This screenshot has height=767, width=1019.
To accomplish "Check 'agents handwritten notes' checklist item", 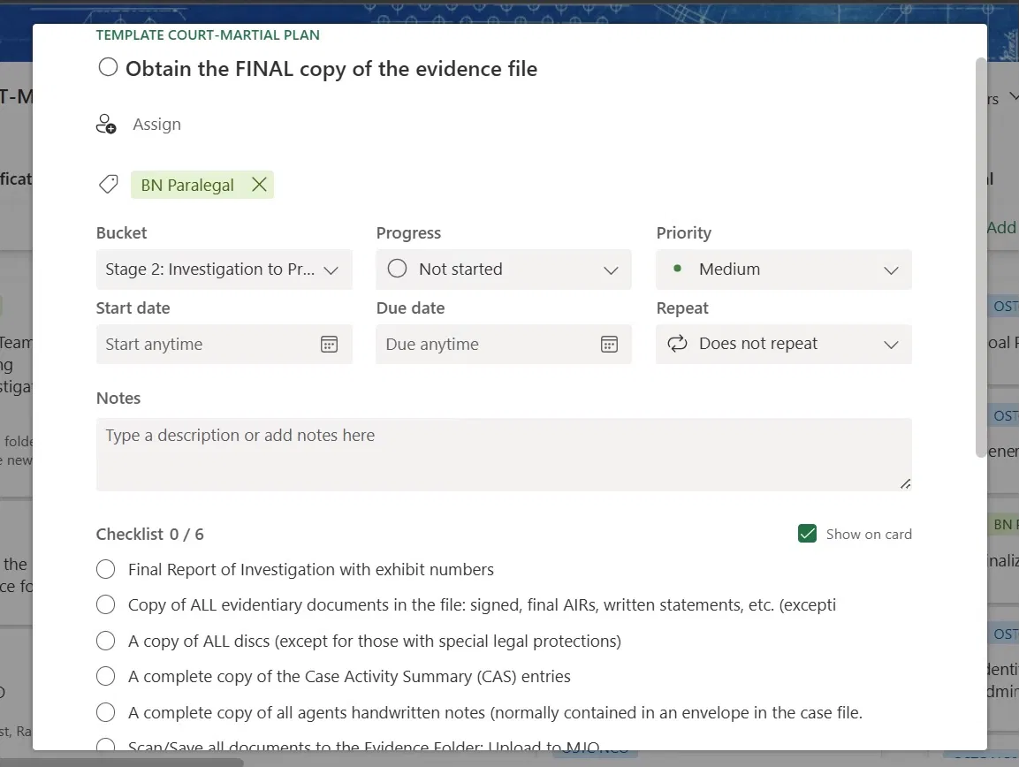I will click(105, 712).
